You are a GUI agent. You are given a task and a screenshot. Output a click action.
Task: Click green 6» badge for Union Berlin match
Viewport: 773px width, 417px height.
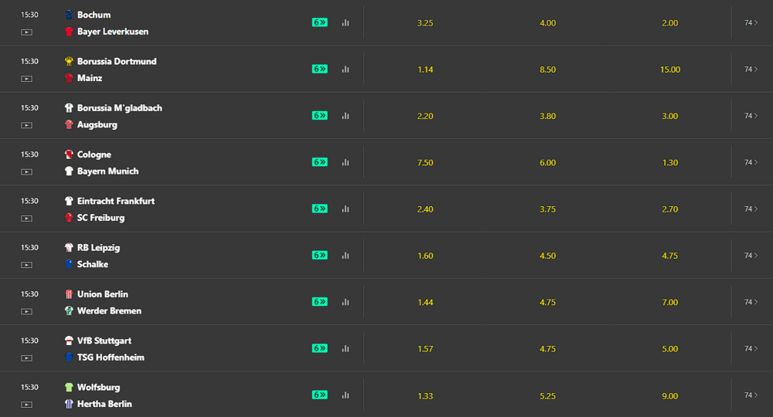point(319,302)
